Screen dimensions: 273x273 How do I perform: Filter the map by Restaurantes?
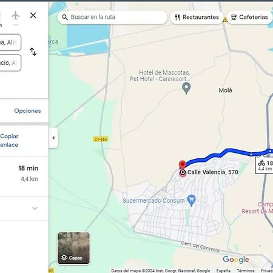[197, 18]
